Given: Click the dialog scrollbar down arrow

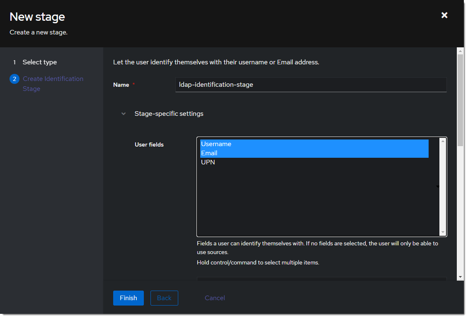Looking at the screenshot, I should point(460,277).
